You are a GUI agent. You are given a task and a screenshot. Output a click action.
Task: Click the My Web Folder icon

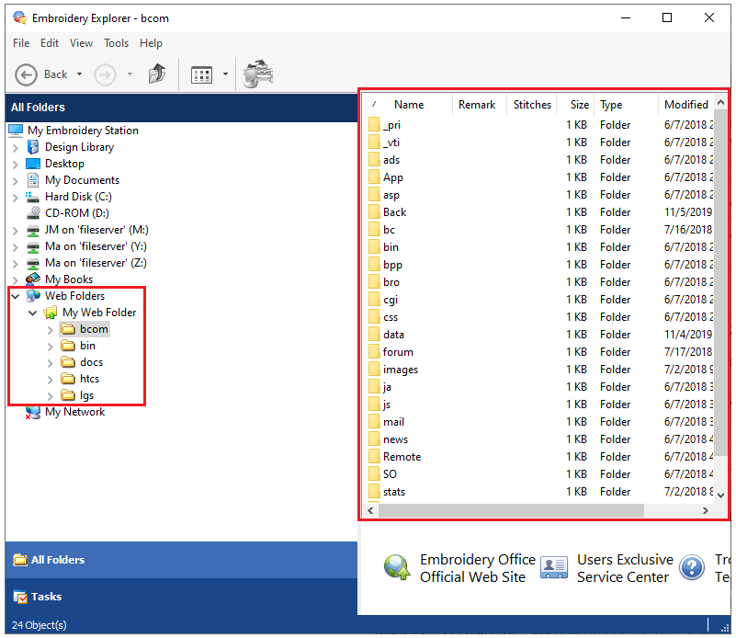click(x=51, y=313)
